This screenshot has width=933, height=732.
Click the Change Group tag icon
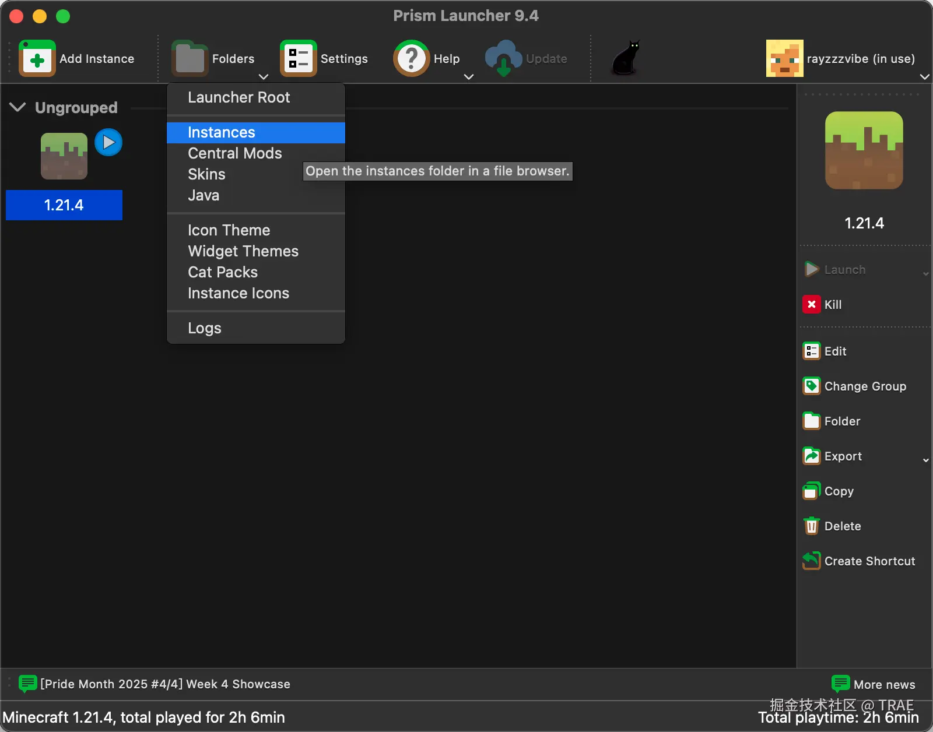pyautogui.click(x=812, y=386)
